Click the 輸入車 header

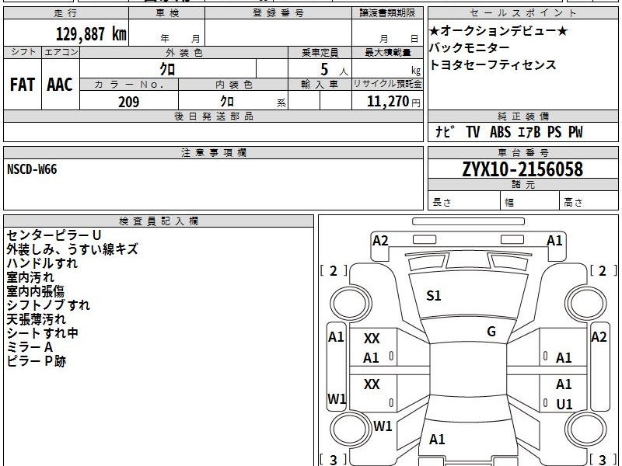click(x=320, y=85)
